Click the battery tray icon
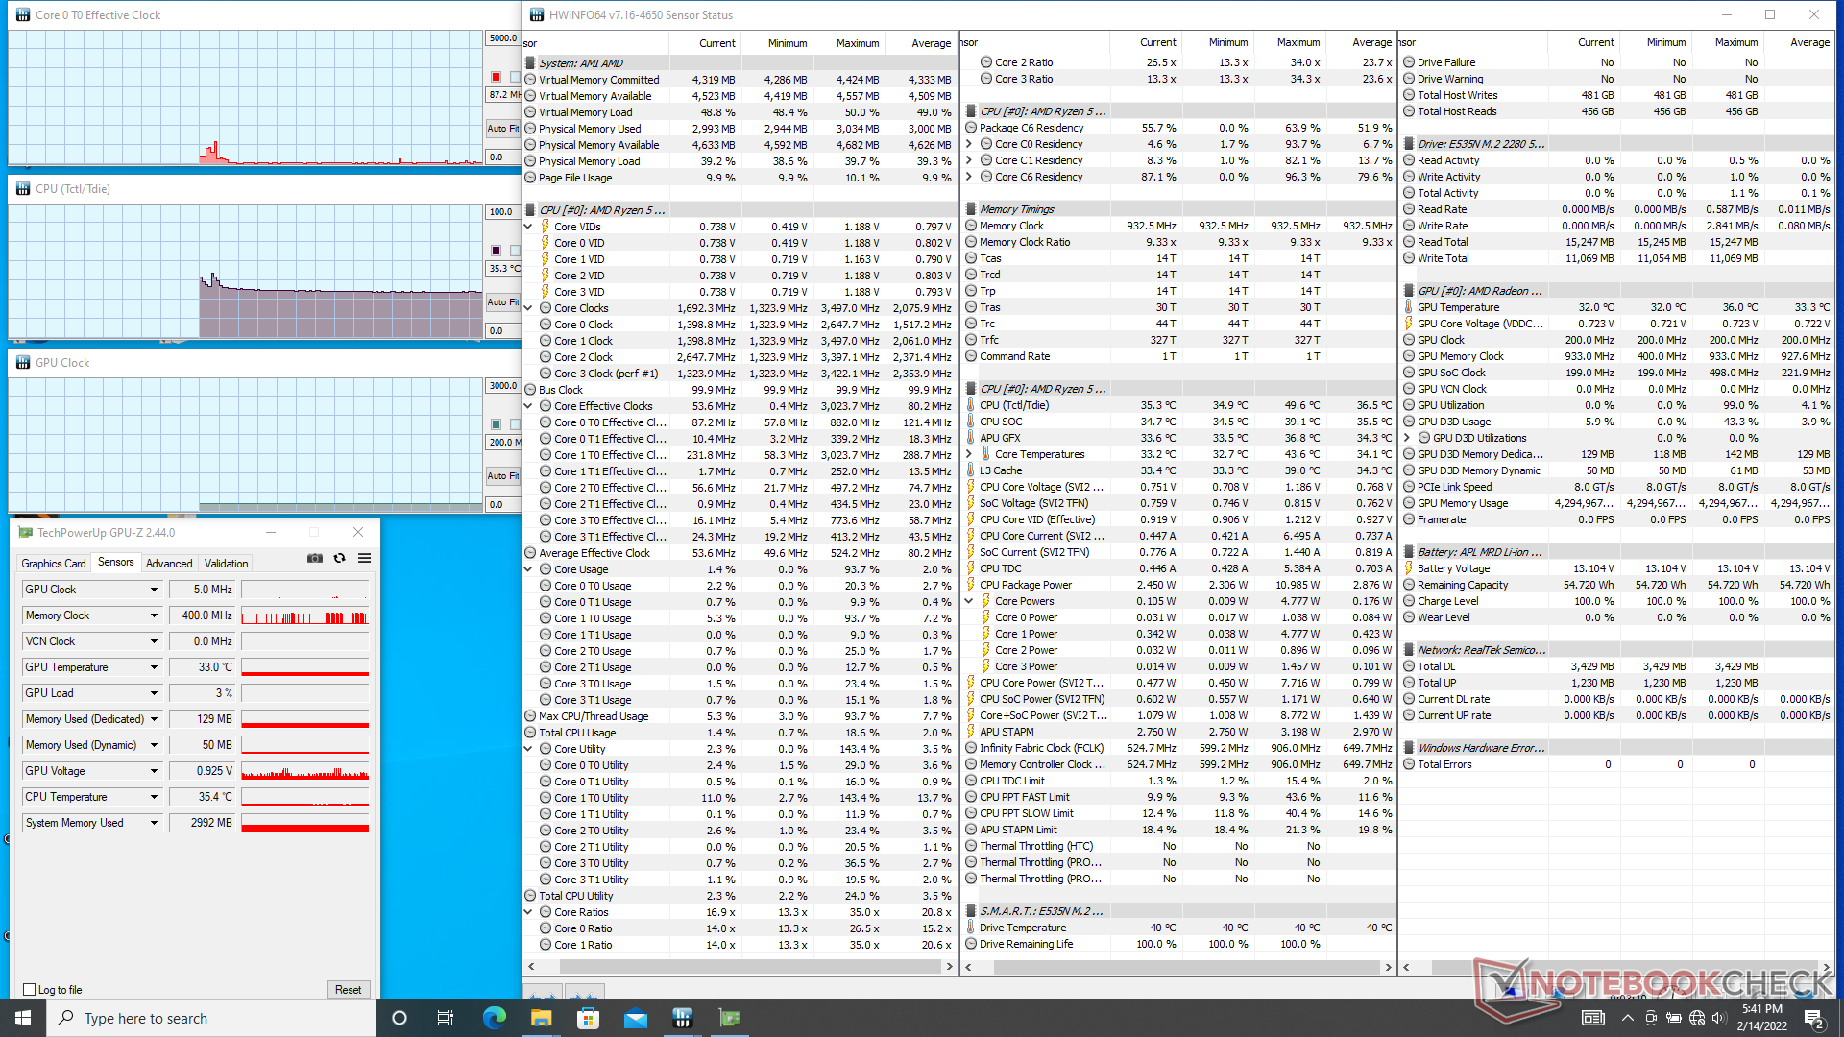The width and height of the screenshot is (1844, 1037). pyautogui.click(x=1673, y=1018)
